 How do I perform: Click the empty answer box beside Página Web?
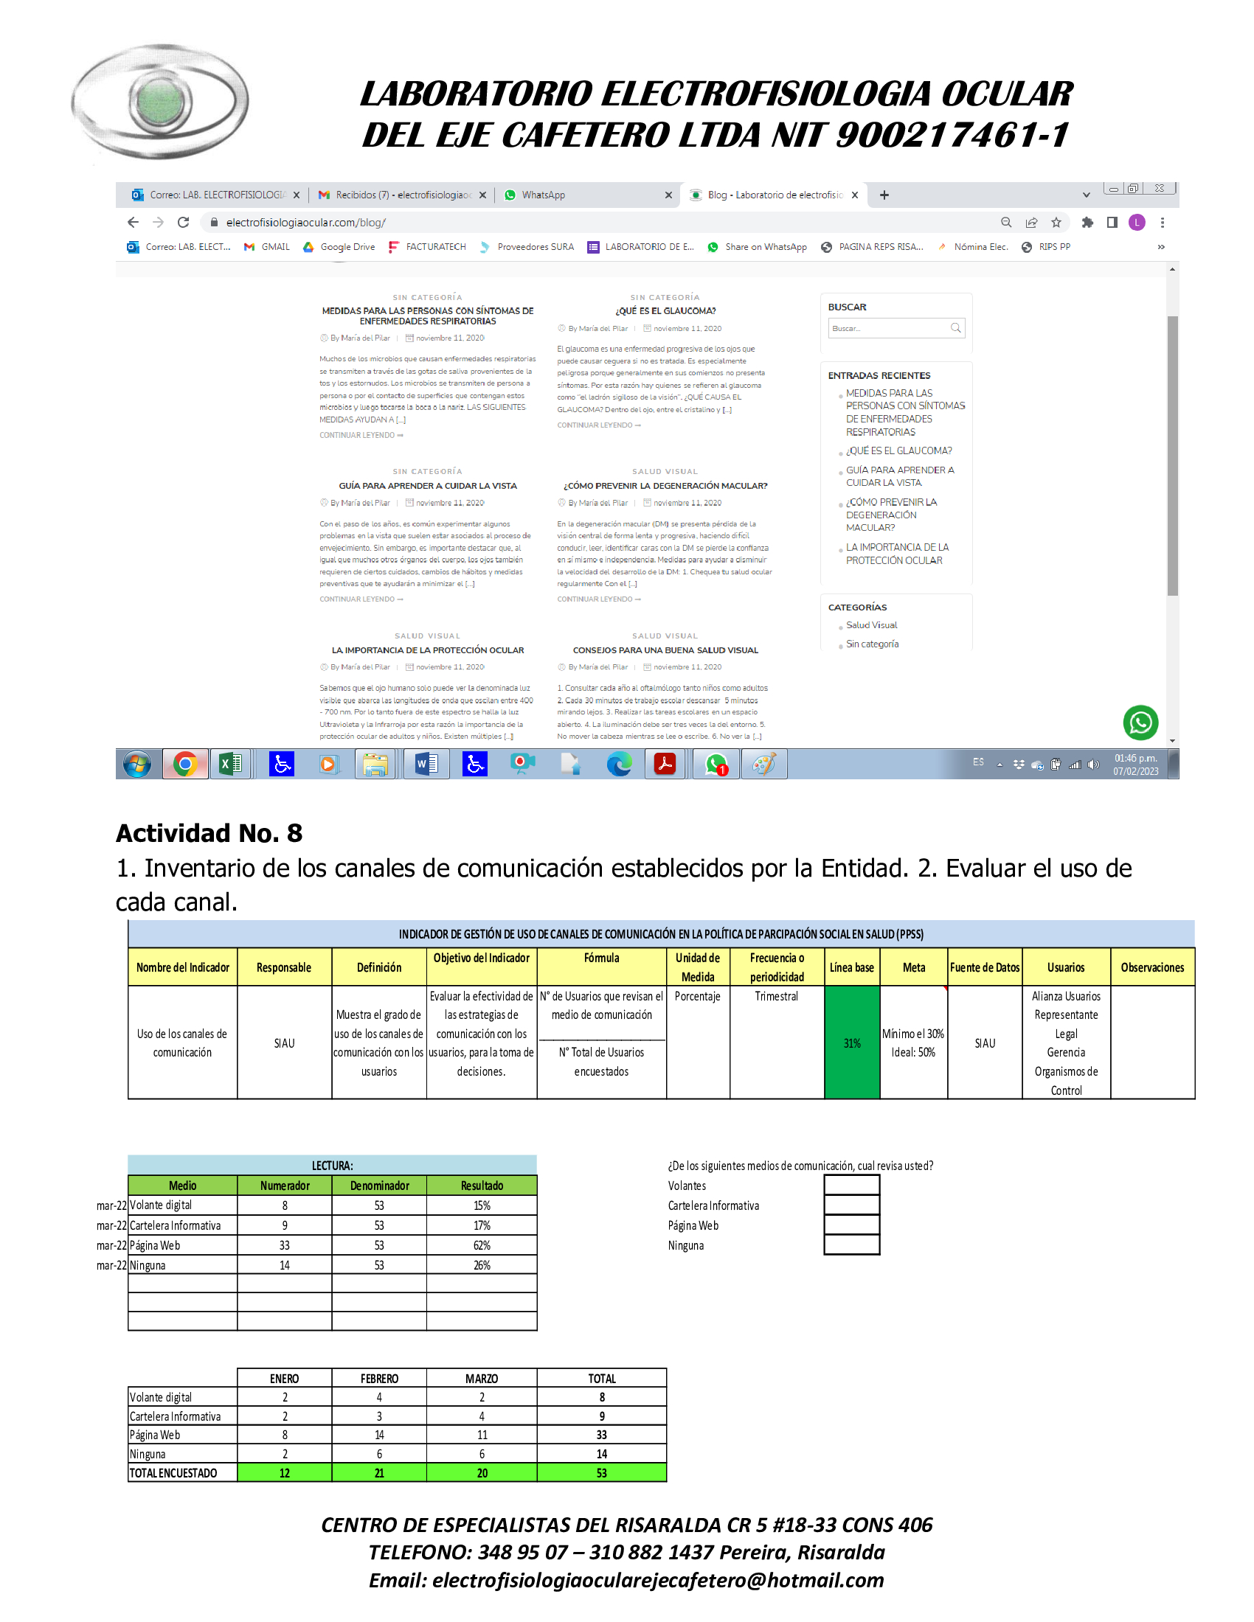pos(852,1225)
